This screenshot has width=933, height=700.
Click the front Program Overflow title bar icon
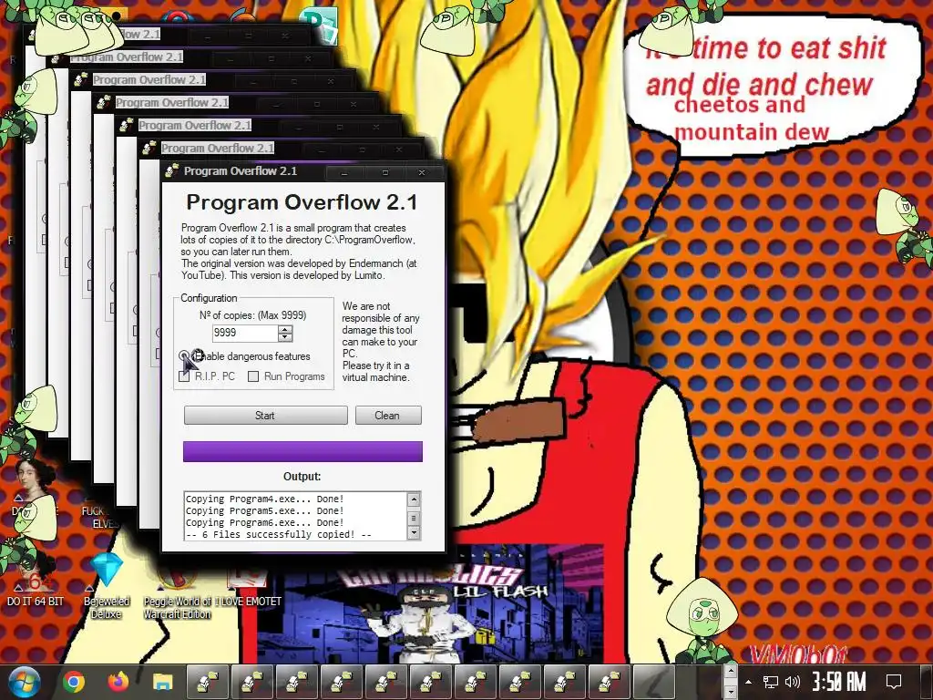172,171
